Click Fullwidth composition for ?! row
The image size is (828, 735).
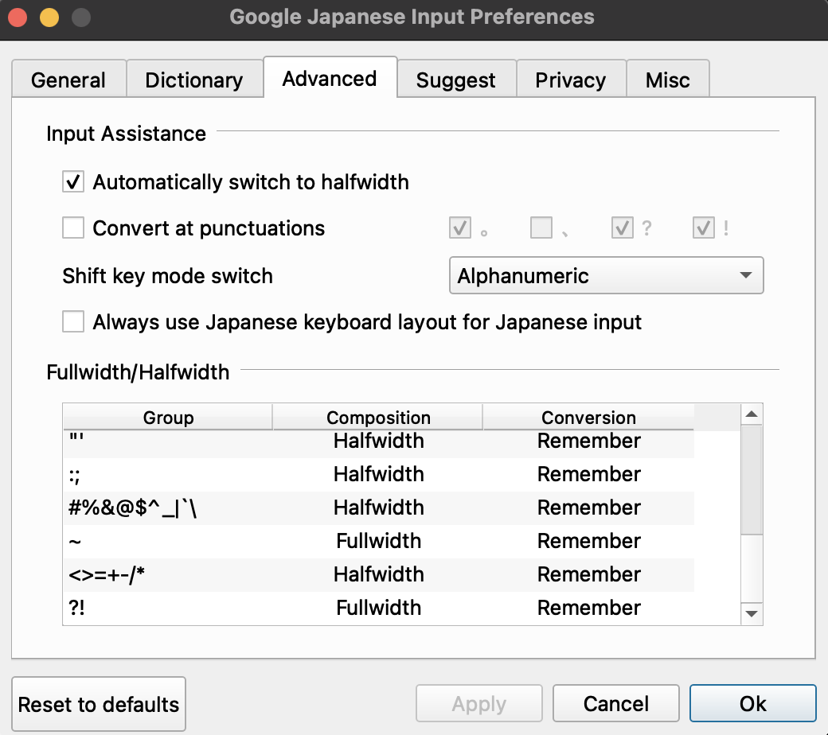coord(379,608)
